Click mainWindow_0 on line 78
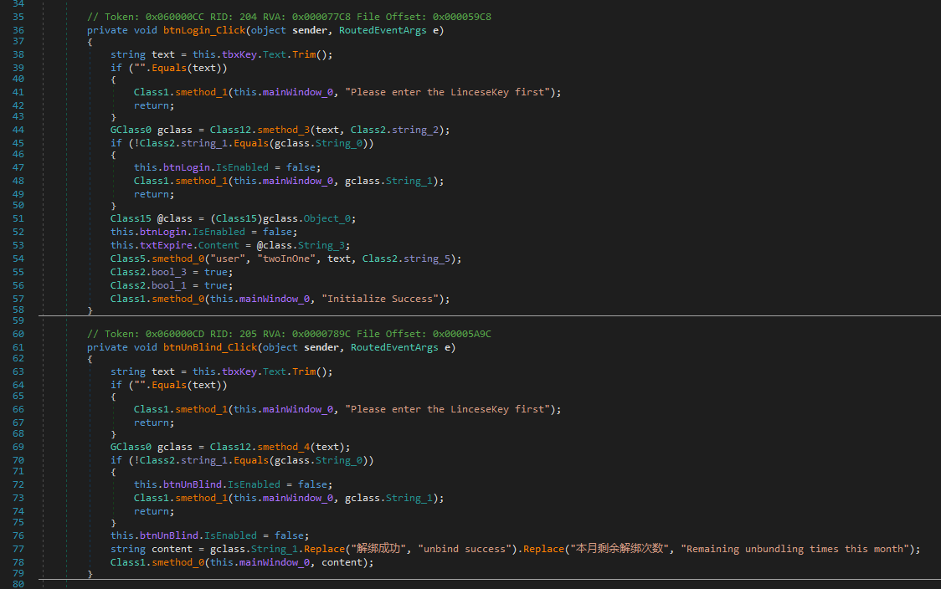 (275, 562)
